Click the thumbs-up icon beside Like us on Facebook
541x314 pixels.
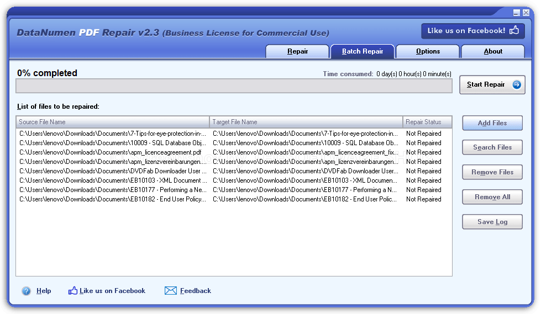point(73,291)
